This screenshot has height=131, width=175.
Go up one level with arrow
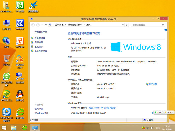46,25
